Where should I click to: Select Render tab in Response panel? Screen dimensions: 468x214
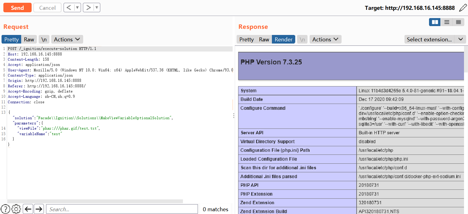point(284,39)
